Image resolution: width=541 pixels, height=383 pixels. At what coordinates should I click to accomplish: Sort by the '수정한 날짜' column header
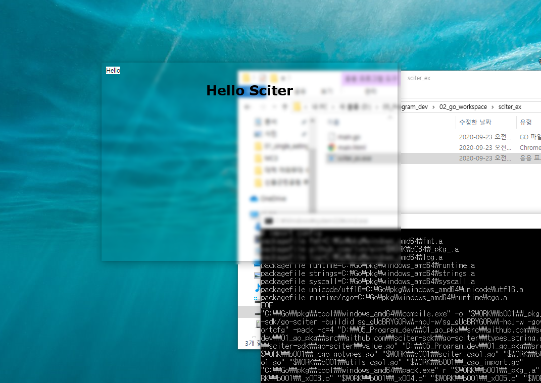[x=475, y=122]
